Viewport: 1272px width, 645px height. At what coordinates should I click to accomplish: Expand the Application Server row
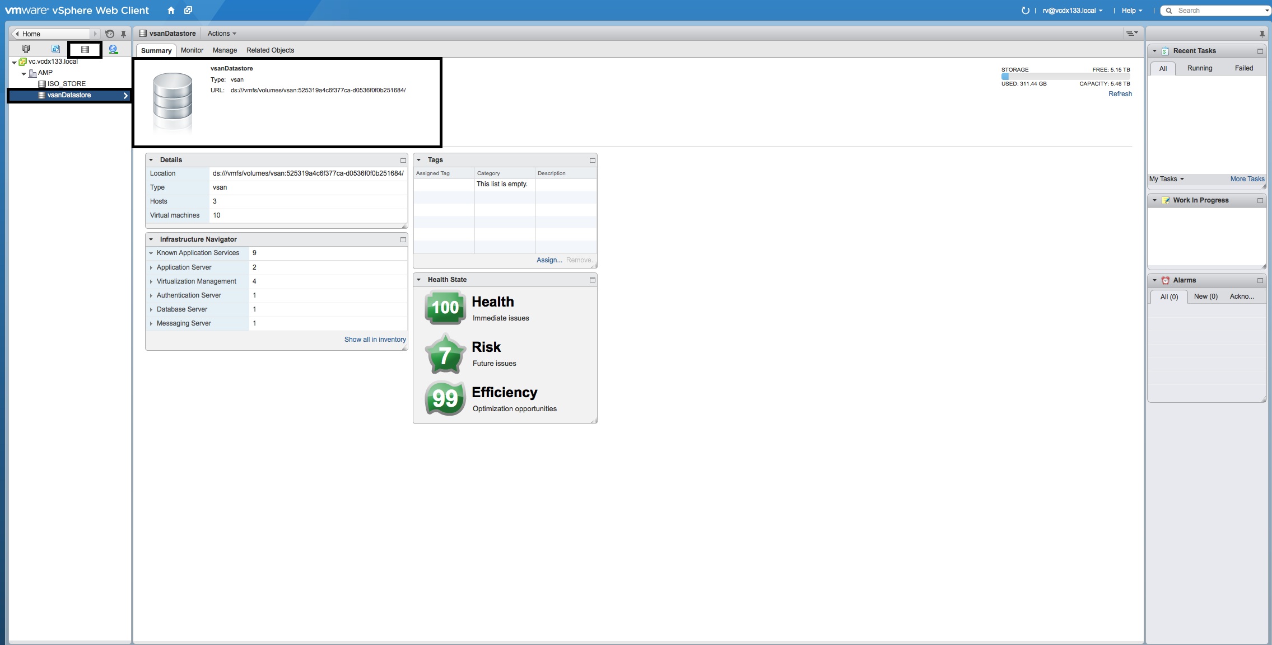click(x=151, y=267)
